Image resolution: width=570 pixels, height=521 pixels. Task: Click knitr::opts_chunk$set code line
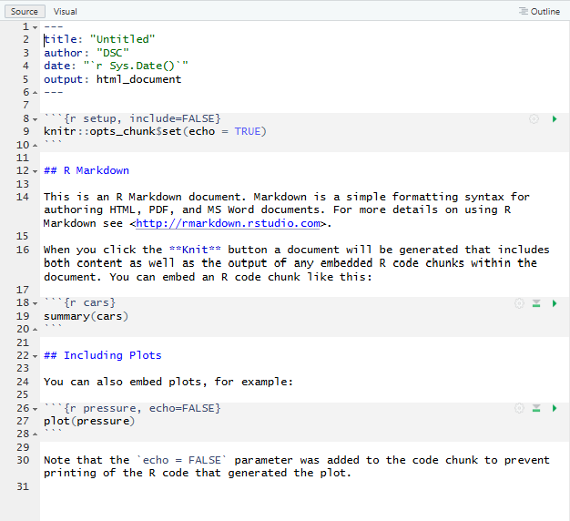point(155,131)
